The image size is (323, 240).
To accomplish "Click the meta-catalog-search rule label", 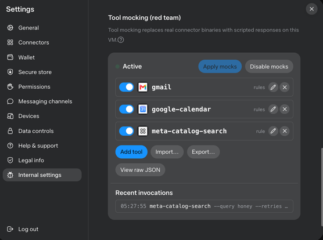I will (x=260, y=131).
